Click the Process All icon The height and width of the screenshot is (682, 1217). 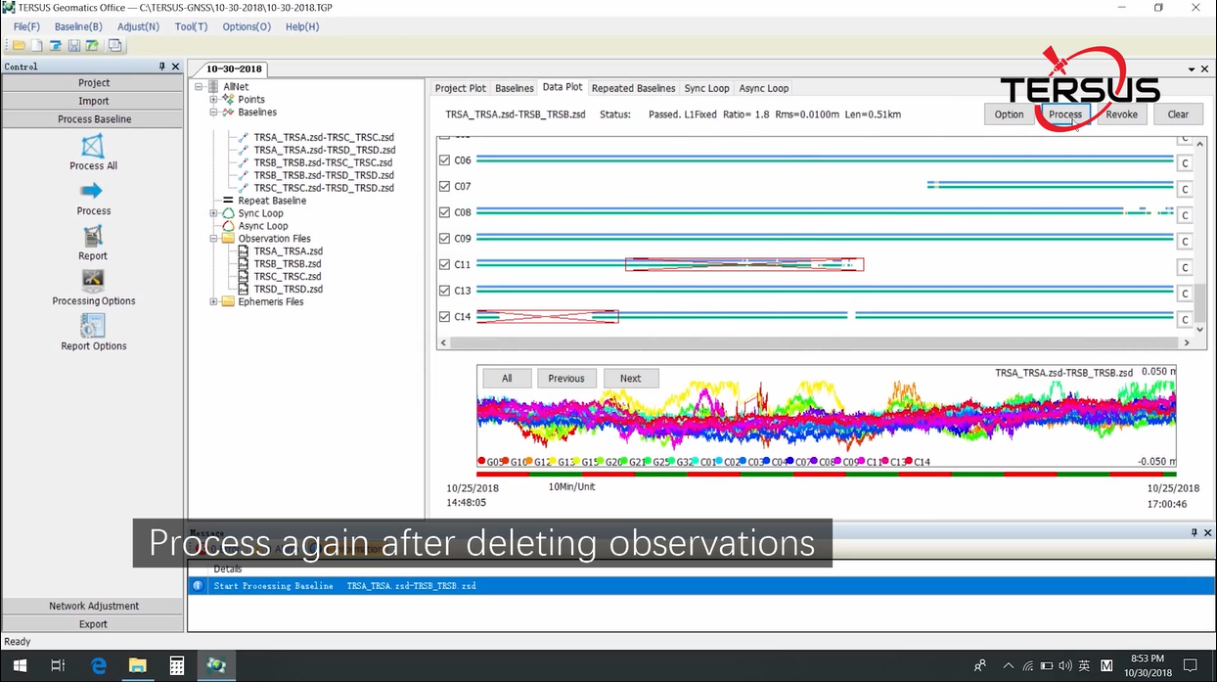[93, 147]
